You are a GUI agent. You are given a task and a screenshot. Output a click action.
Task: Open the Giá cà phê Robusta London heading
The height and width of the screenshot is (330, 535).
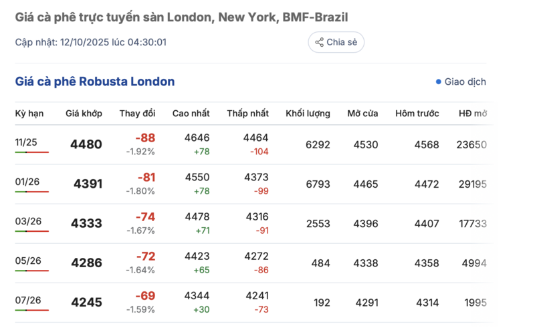pyautogui.click(x=95, y=81)
